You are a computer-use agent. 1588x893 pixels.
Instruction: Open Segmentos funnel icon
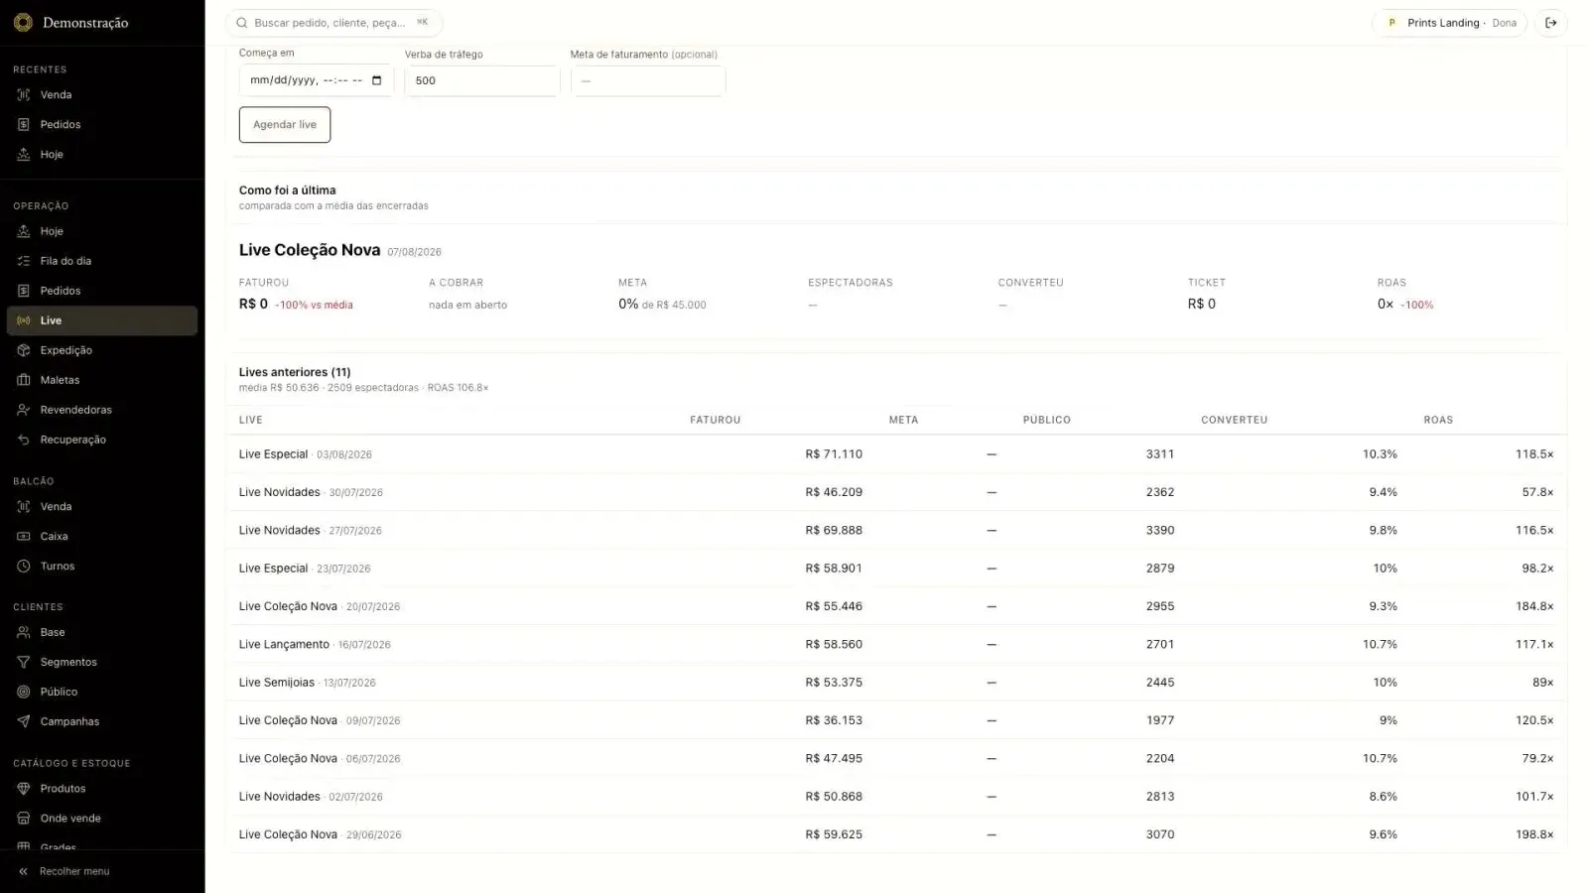click(x=24, y=662)
